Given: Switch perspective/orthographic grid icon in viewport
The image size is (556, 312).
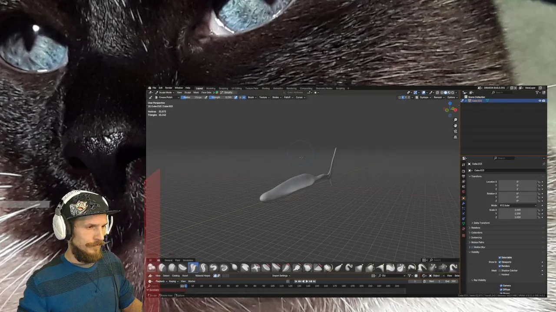Looking at the screenshot, I should 455,137.
